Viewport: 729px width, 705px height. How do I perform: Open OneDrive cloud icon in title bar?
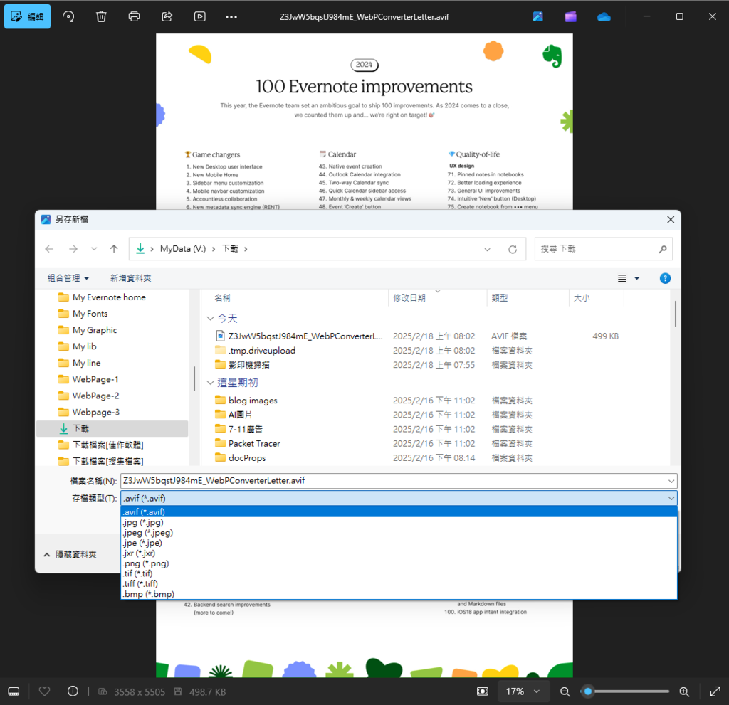pyautogui.click(x=604, y=17)
